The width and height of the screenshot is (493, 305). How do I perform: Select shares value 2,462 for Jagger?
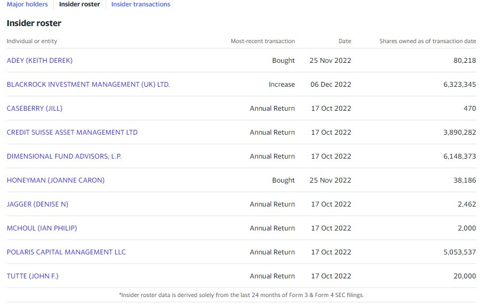click(x=466, y=204)
